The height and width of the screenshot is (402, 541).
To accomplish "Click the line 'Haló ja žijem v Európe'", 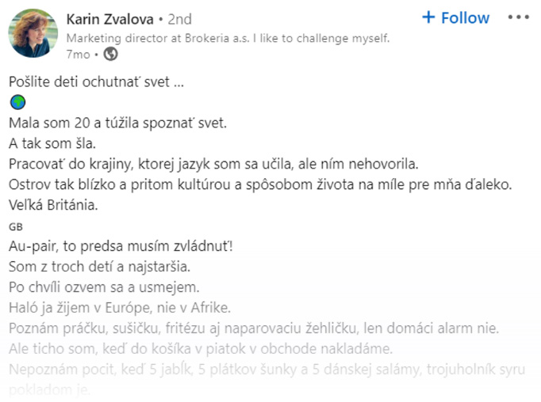I will 120,308.
